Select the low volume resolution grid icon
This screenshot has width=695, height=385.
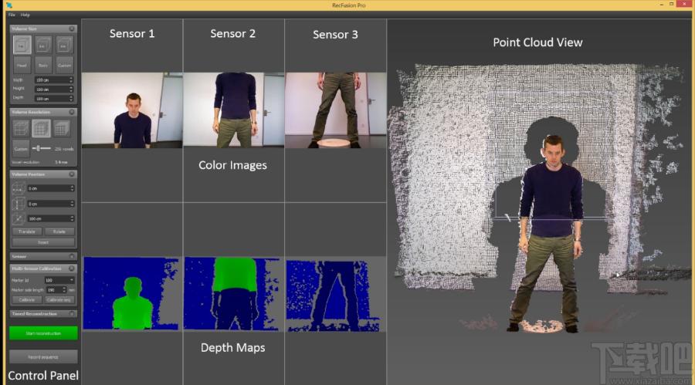[20, 129]
